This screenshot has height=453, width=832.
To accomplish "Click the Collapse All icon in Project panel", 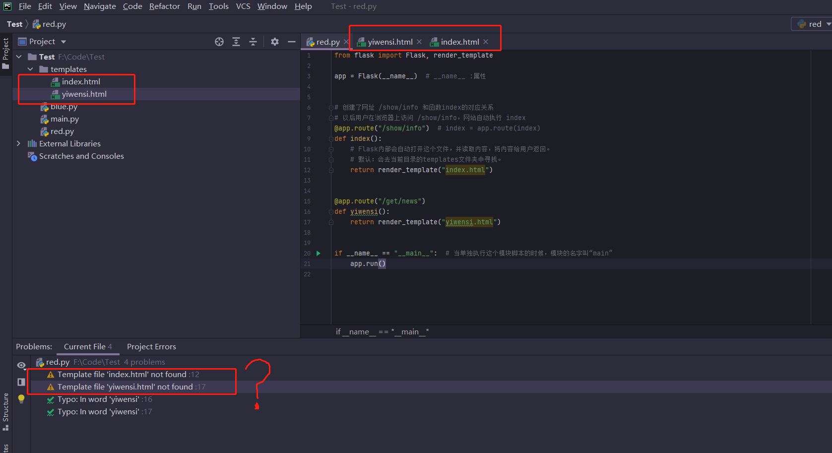I will pos(253,42).
